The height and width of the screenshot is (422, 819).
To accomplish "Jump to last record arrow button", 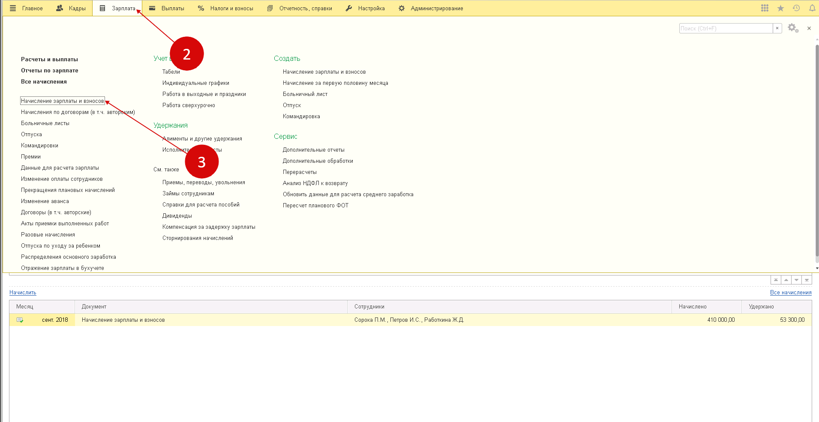I will 807,280.
